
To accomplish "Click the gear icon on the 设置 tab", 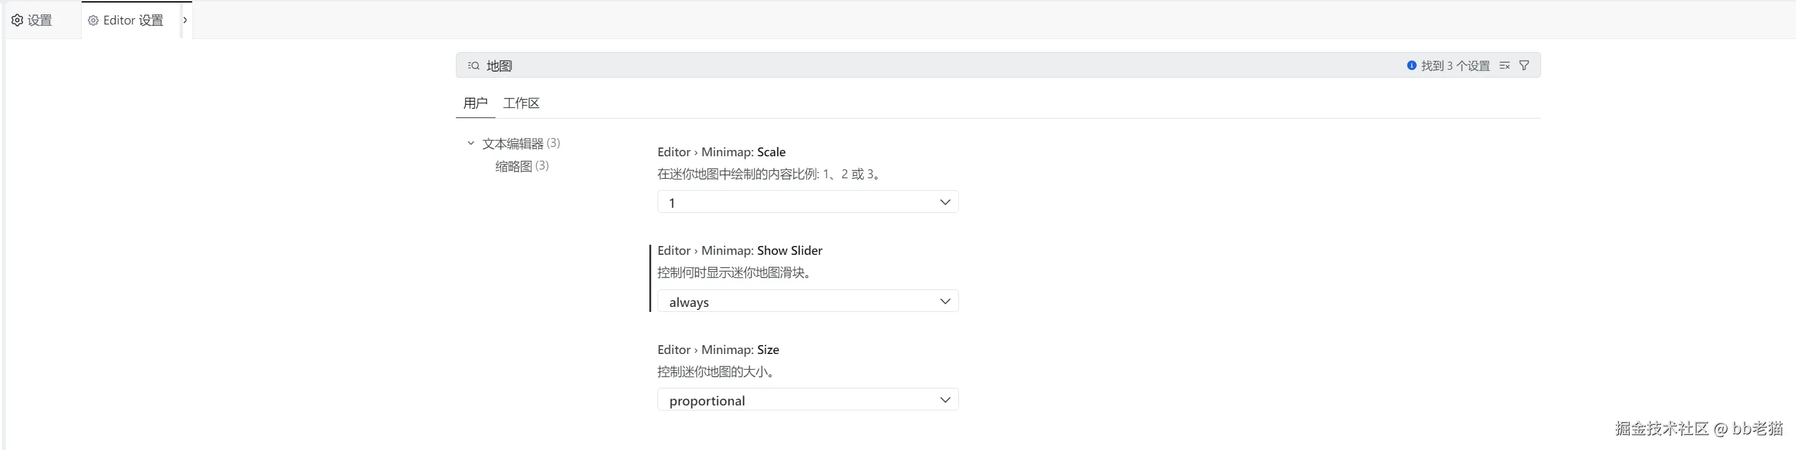I will [x=18, y=21].
